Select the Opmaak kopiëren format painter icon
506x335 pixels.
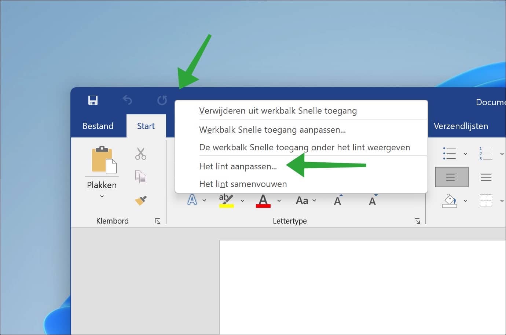[140, 200]
